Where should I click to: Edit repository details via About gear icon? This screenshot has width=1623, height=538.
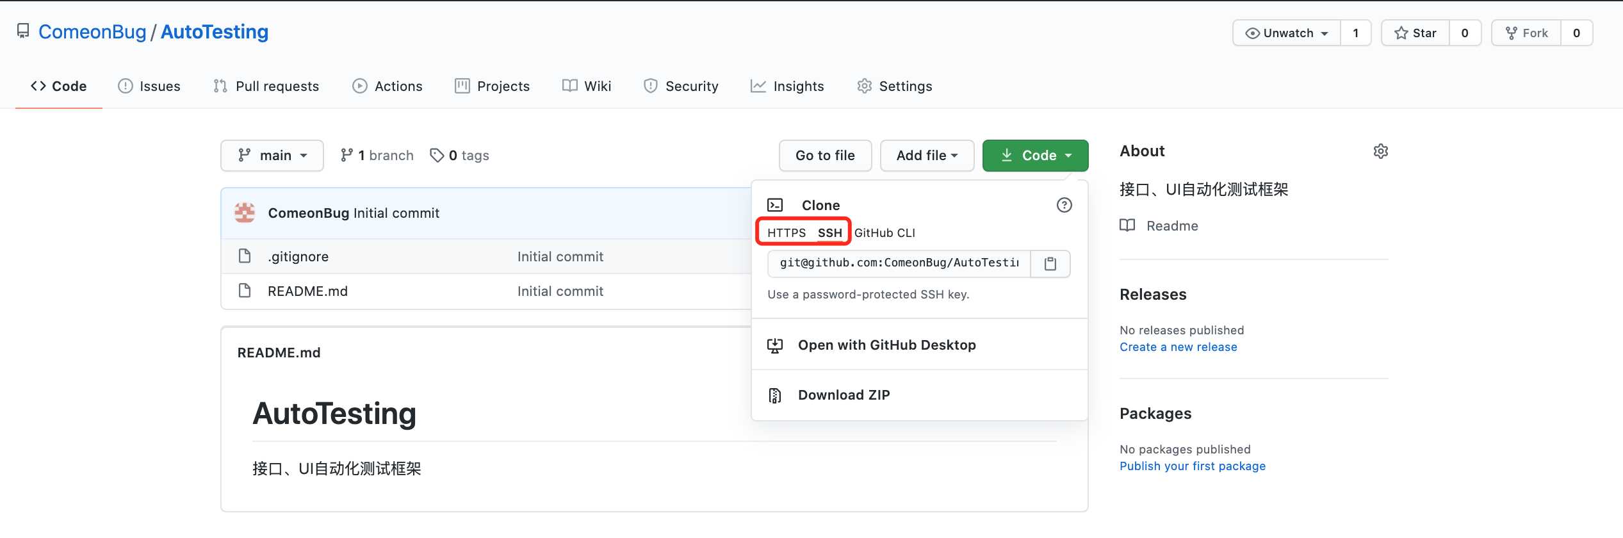coord(1381,151)
